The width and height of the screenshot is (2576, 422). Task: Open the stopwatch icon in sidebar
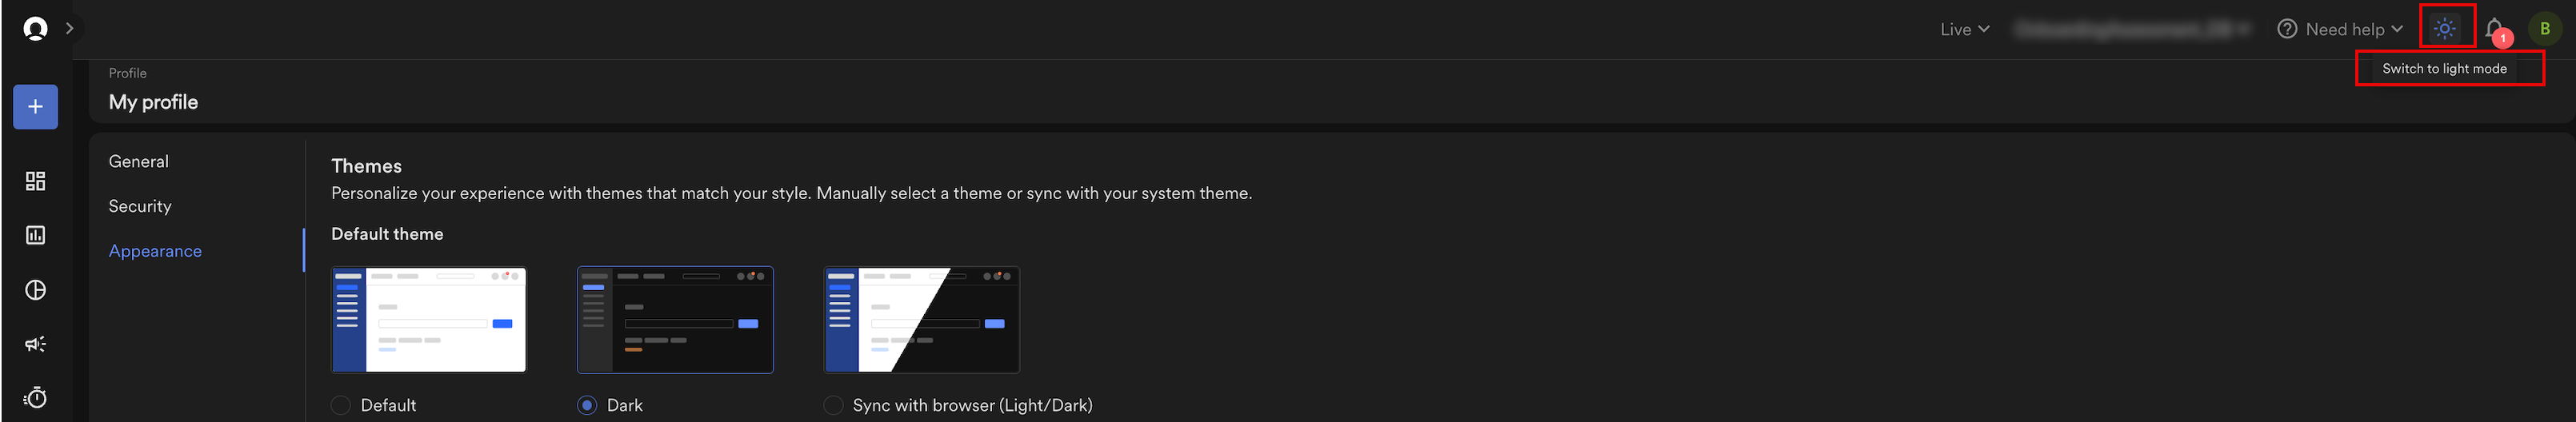[35, 398]
